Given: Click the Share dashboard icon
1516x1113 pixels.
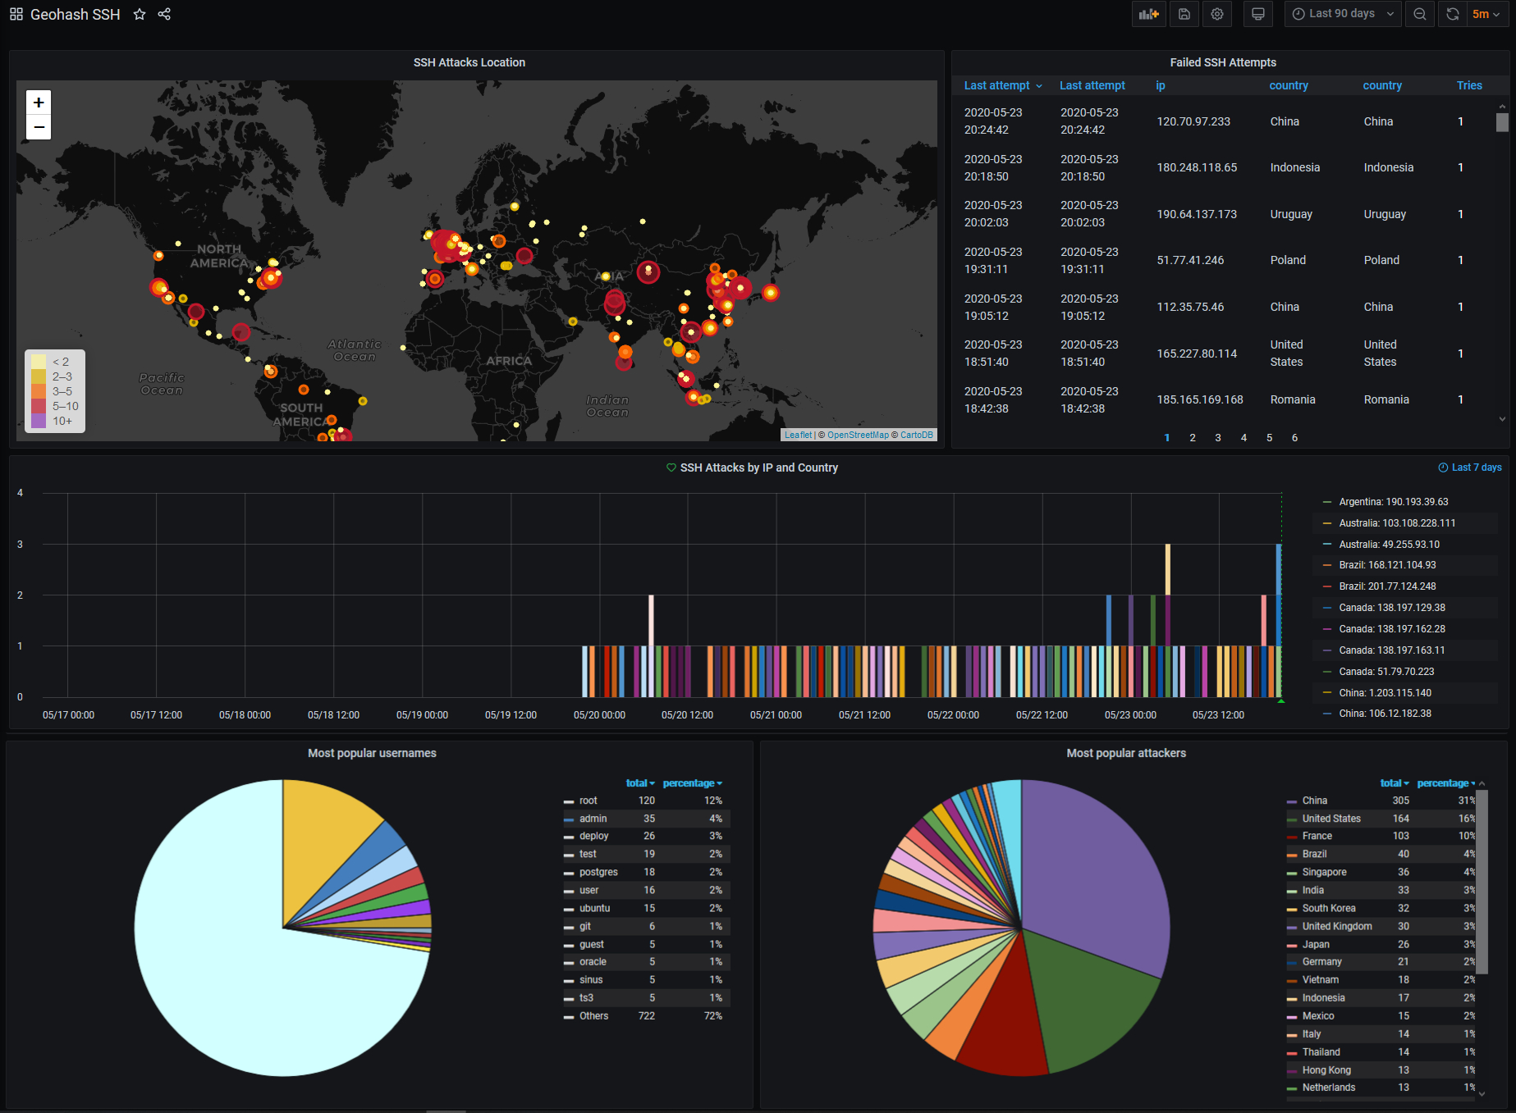Looking at the screenshot, I should point(164,14).
